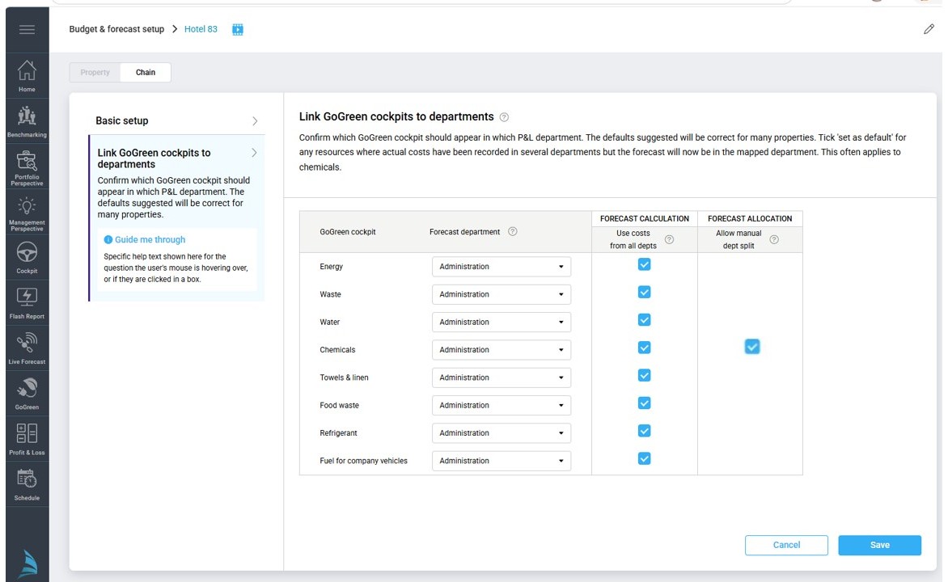This screenshot has width=948, height=582.
Task: Open Schedule in the sidebar
Action: (27, 485)
